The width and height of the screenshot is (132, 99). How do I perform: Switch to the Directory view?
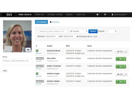(x=55, y=22)
